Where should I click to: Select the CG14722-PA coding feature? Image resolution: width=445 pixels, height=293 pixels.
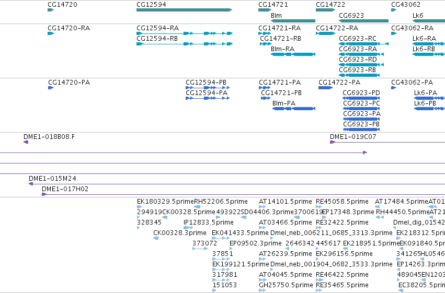click(326, 88)
